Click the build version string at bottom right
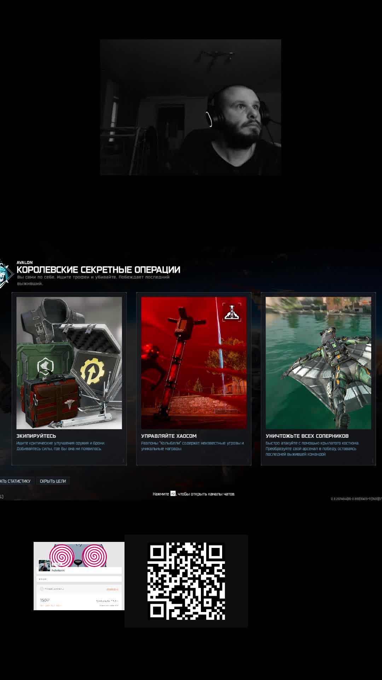The height and width of the screenshot is (680, 382). (356, 499)
